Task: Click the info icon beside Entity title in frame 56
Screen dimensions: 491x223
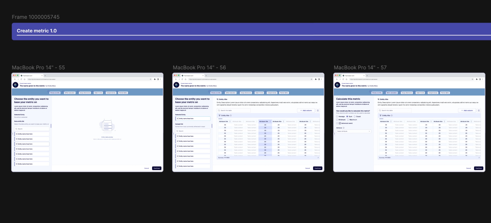Action: point(231,115)
